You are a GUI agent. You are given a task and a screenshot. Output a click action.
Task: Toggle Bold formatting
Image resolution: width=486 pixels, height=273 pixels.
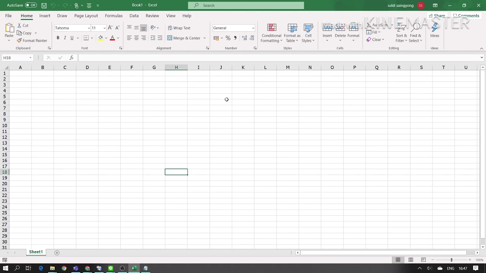(58, 38)
